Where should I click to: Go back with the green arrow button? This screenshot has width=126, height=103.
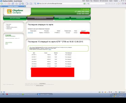pos(2,4)
